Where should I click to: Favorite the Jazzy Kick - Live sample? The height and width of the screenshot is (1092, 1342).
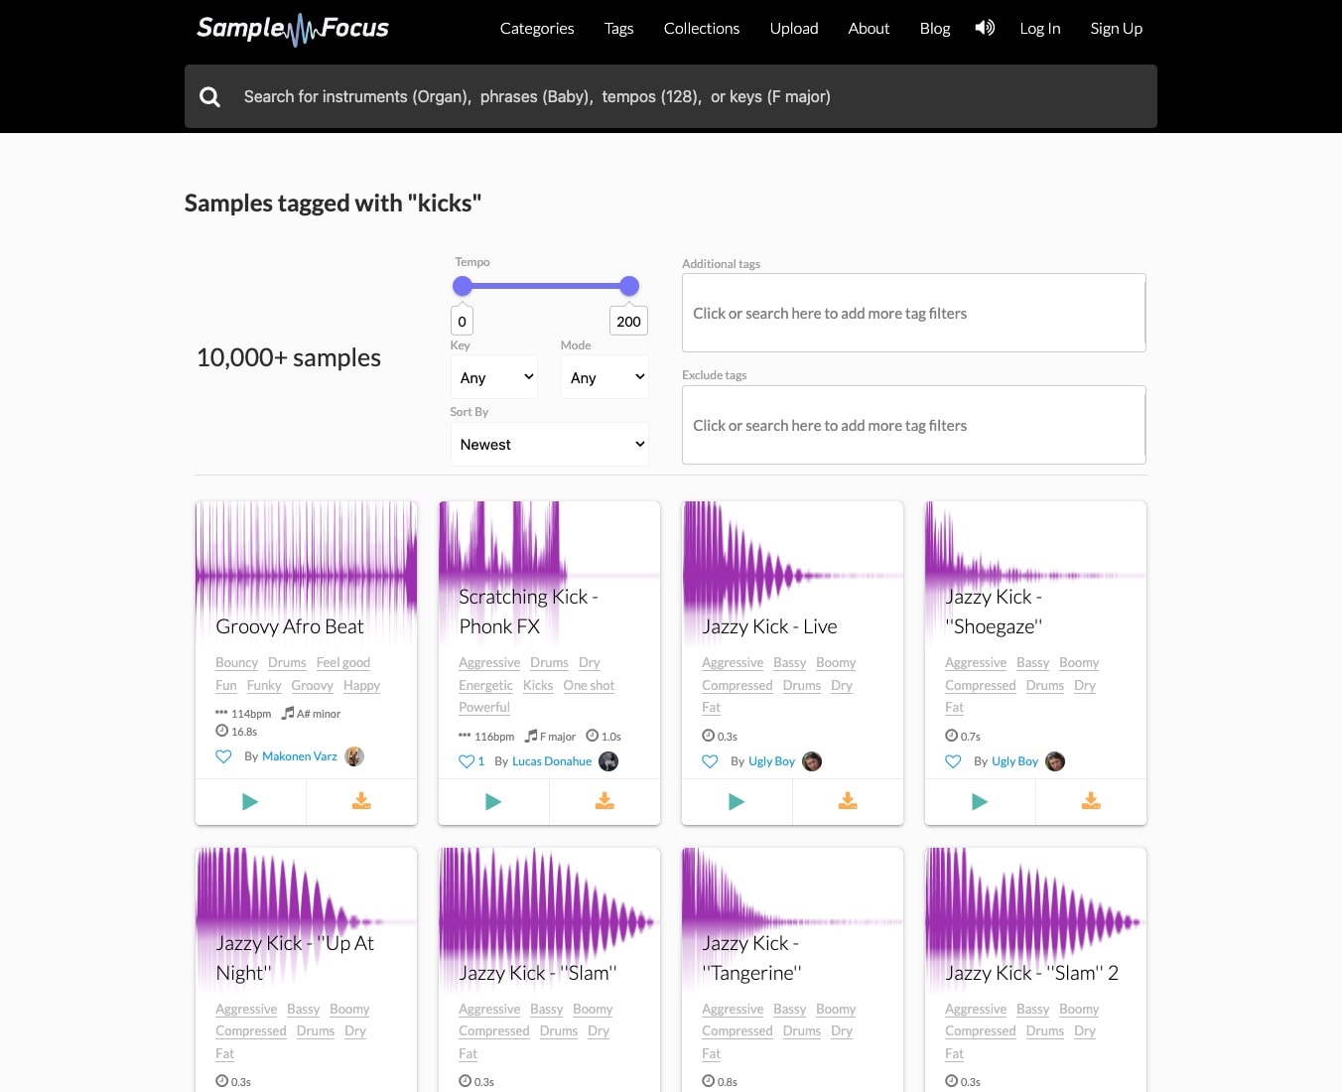point(710,761)
